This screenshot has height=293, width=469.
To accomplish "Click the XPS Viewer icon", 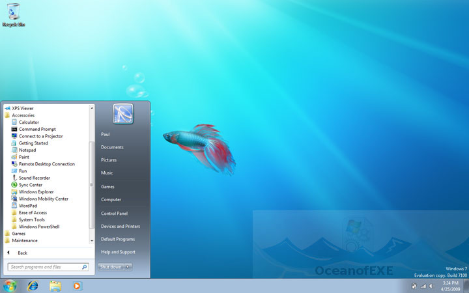I will (x=7, y=108).
